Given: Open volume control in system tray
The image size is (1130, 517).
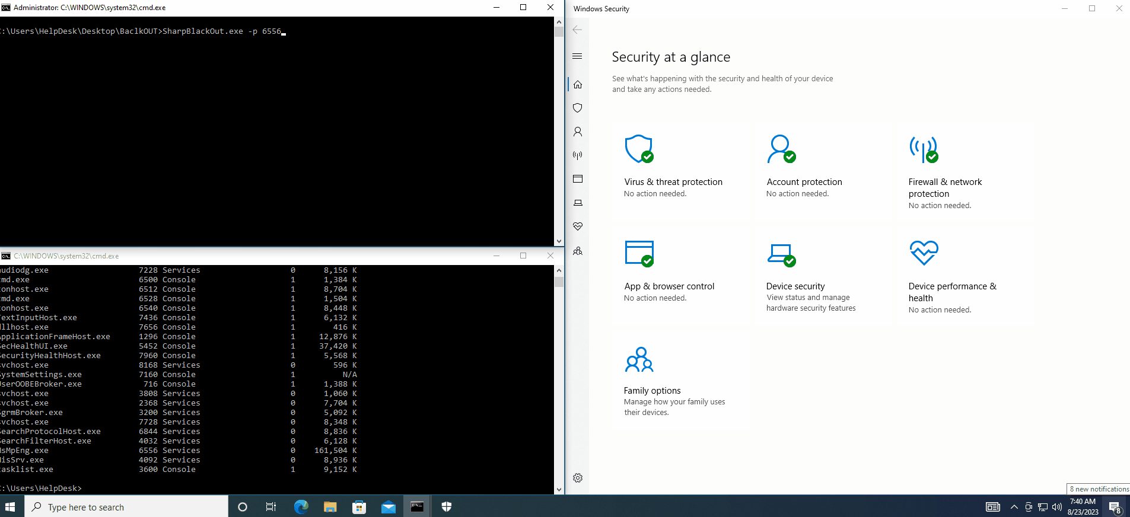Looking at the screenshot, I should (x=1057, y=507).
